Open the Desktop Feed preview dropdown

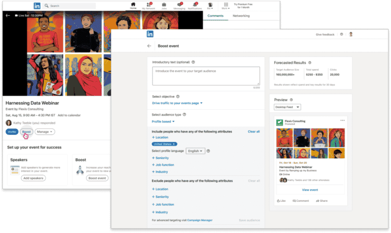coord(288,107)
